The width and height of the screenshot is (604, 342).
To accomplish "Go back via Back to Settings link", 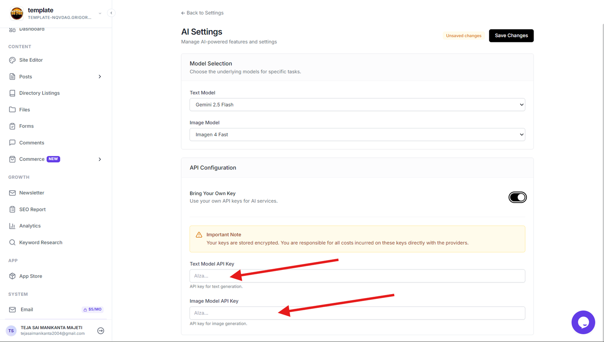I will (202, 13).
